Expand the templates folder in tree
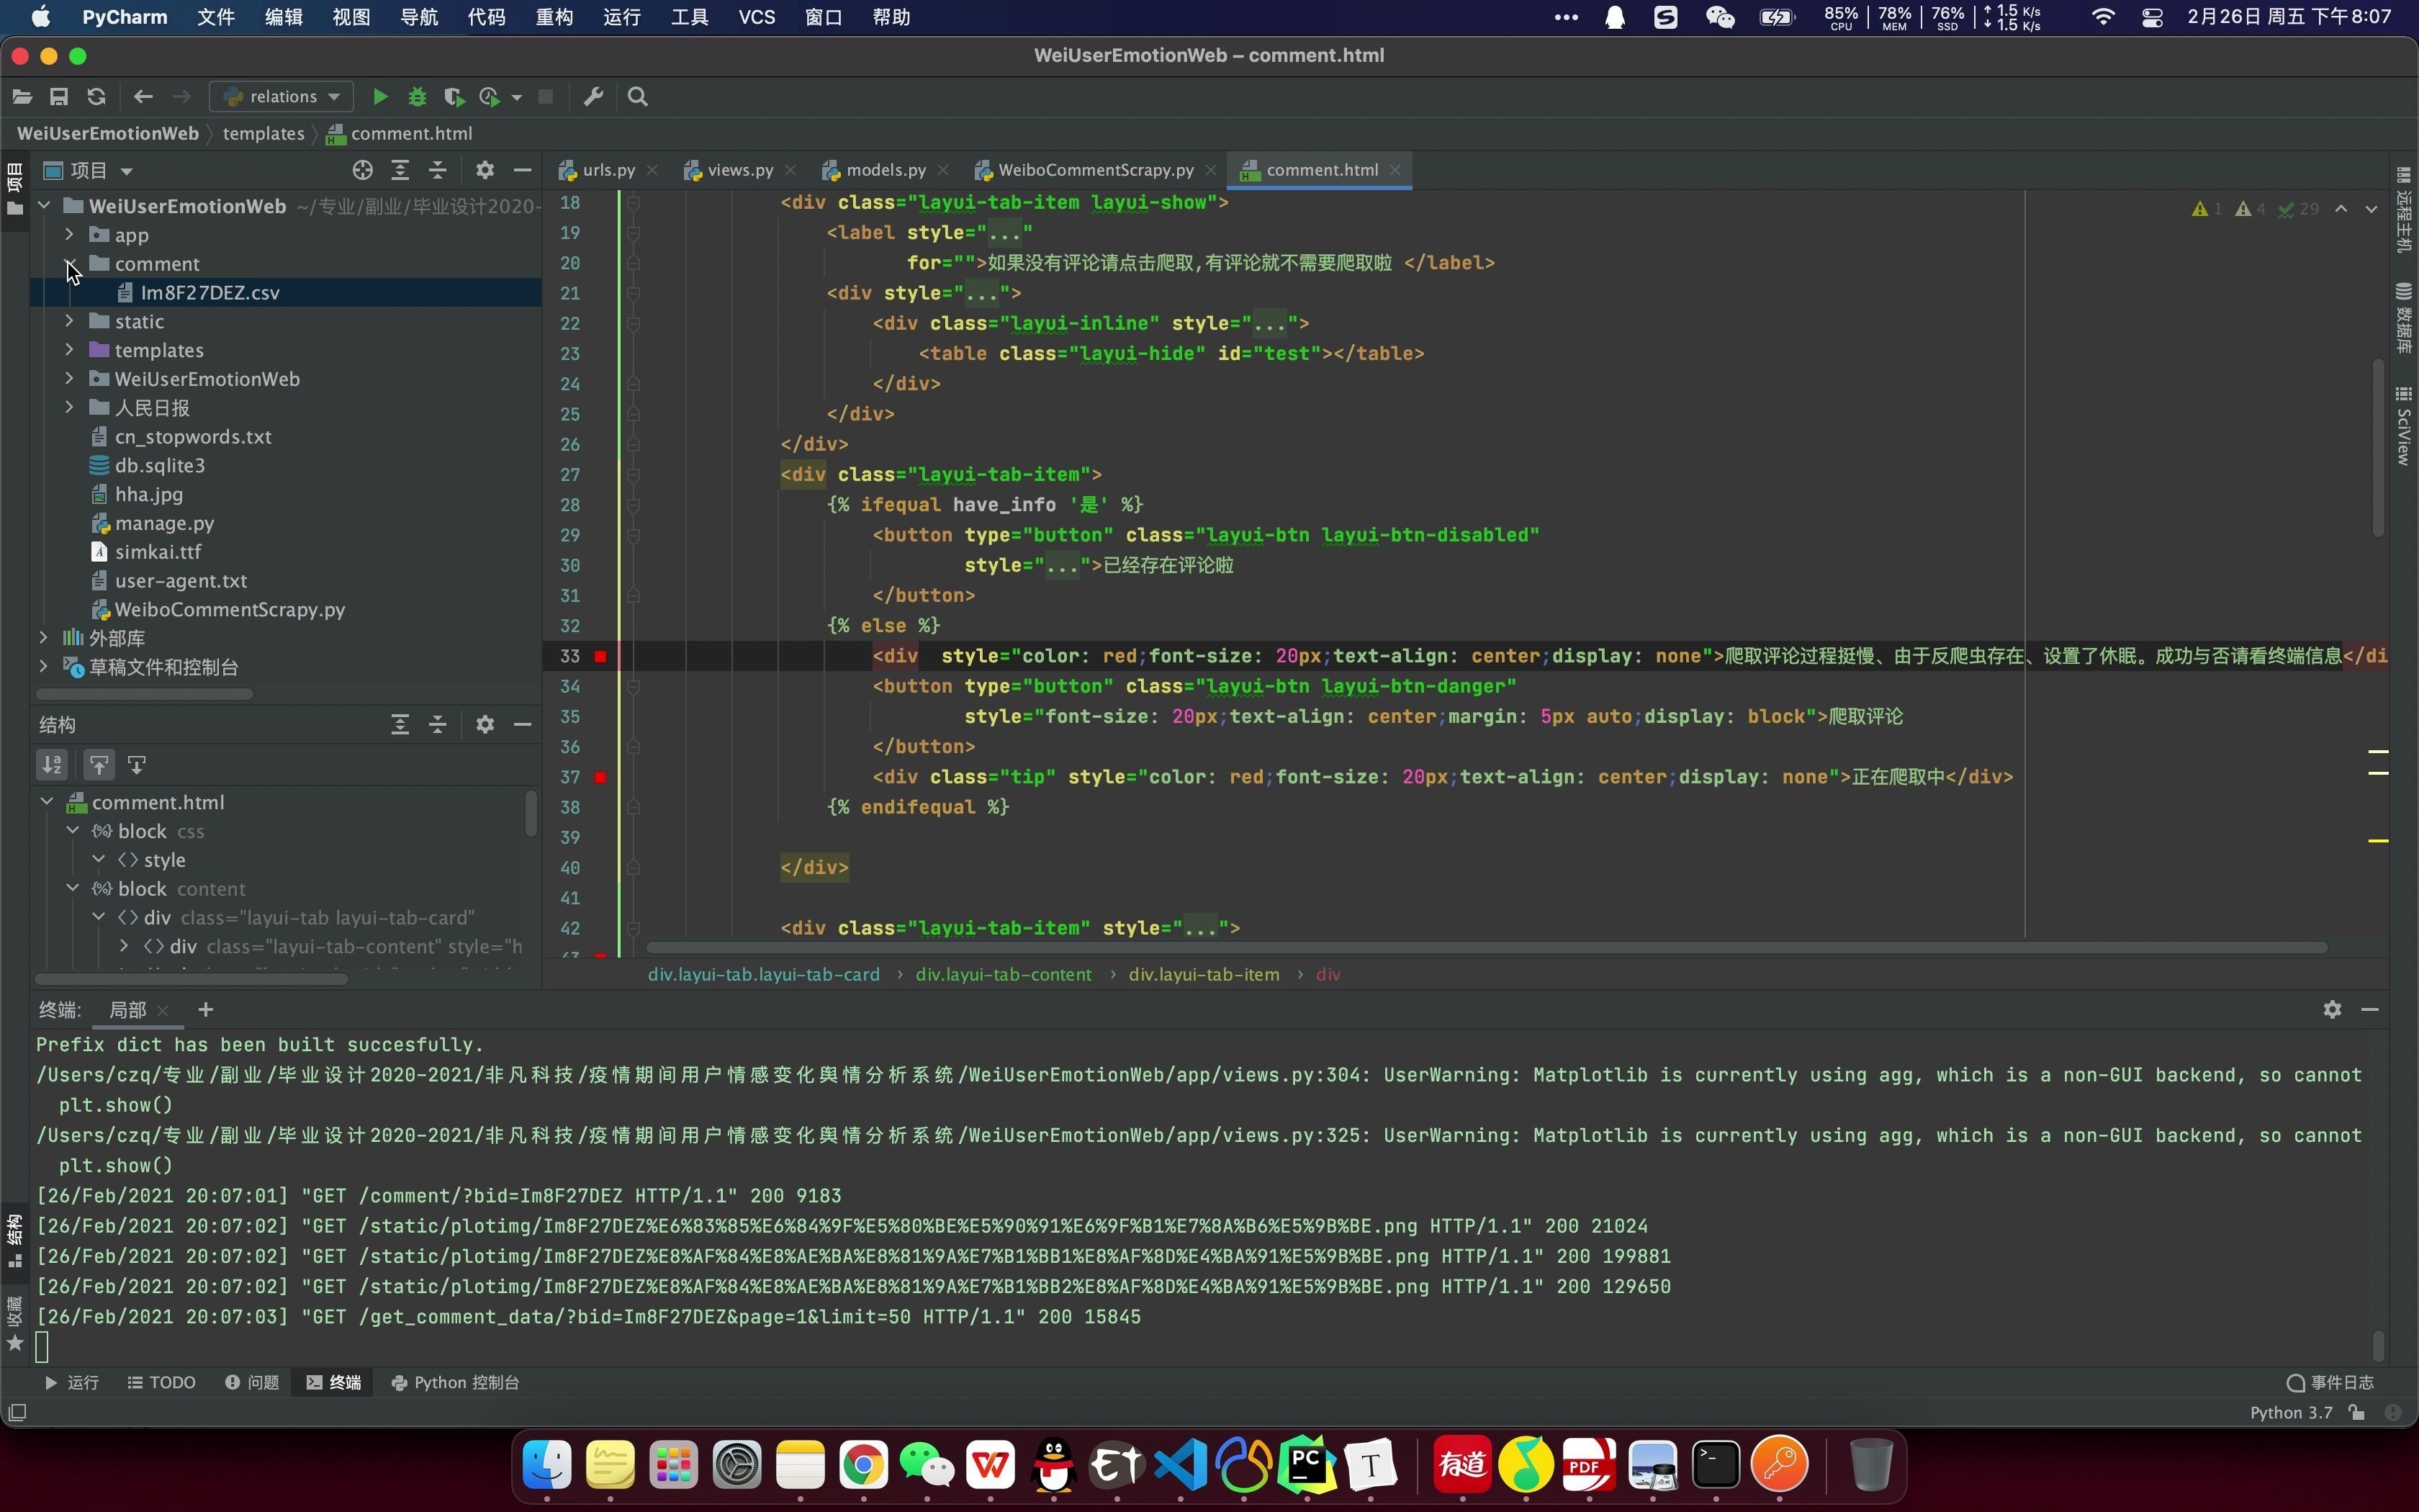Viewport: 2419px width, 1512px height. (x=69, y=351)
